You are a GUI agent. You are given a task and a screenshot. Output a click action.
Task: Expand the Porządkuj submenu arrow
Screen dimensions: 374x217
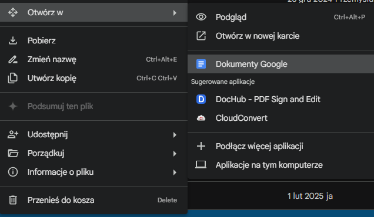click(x=175, y=154)
